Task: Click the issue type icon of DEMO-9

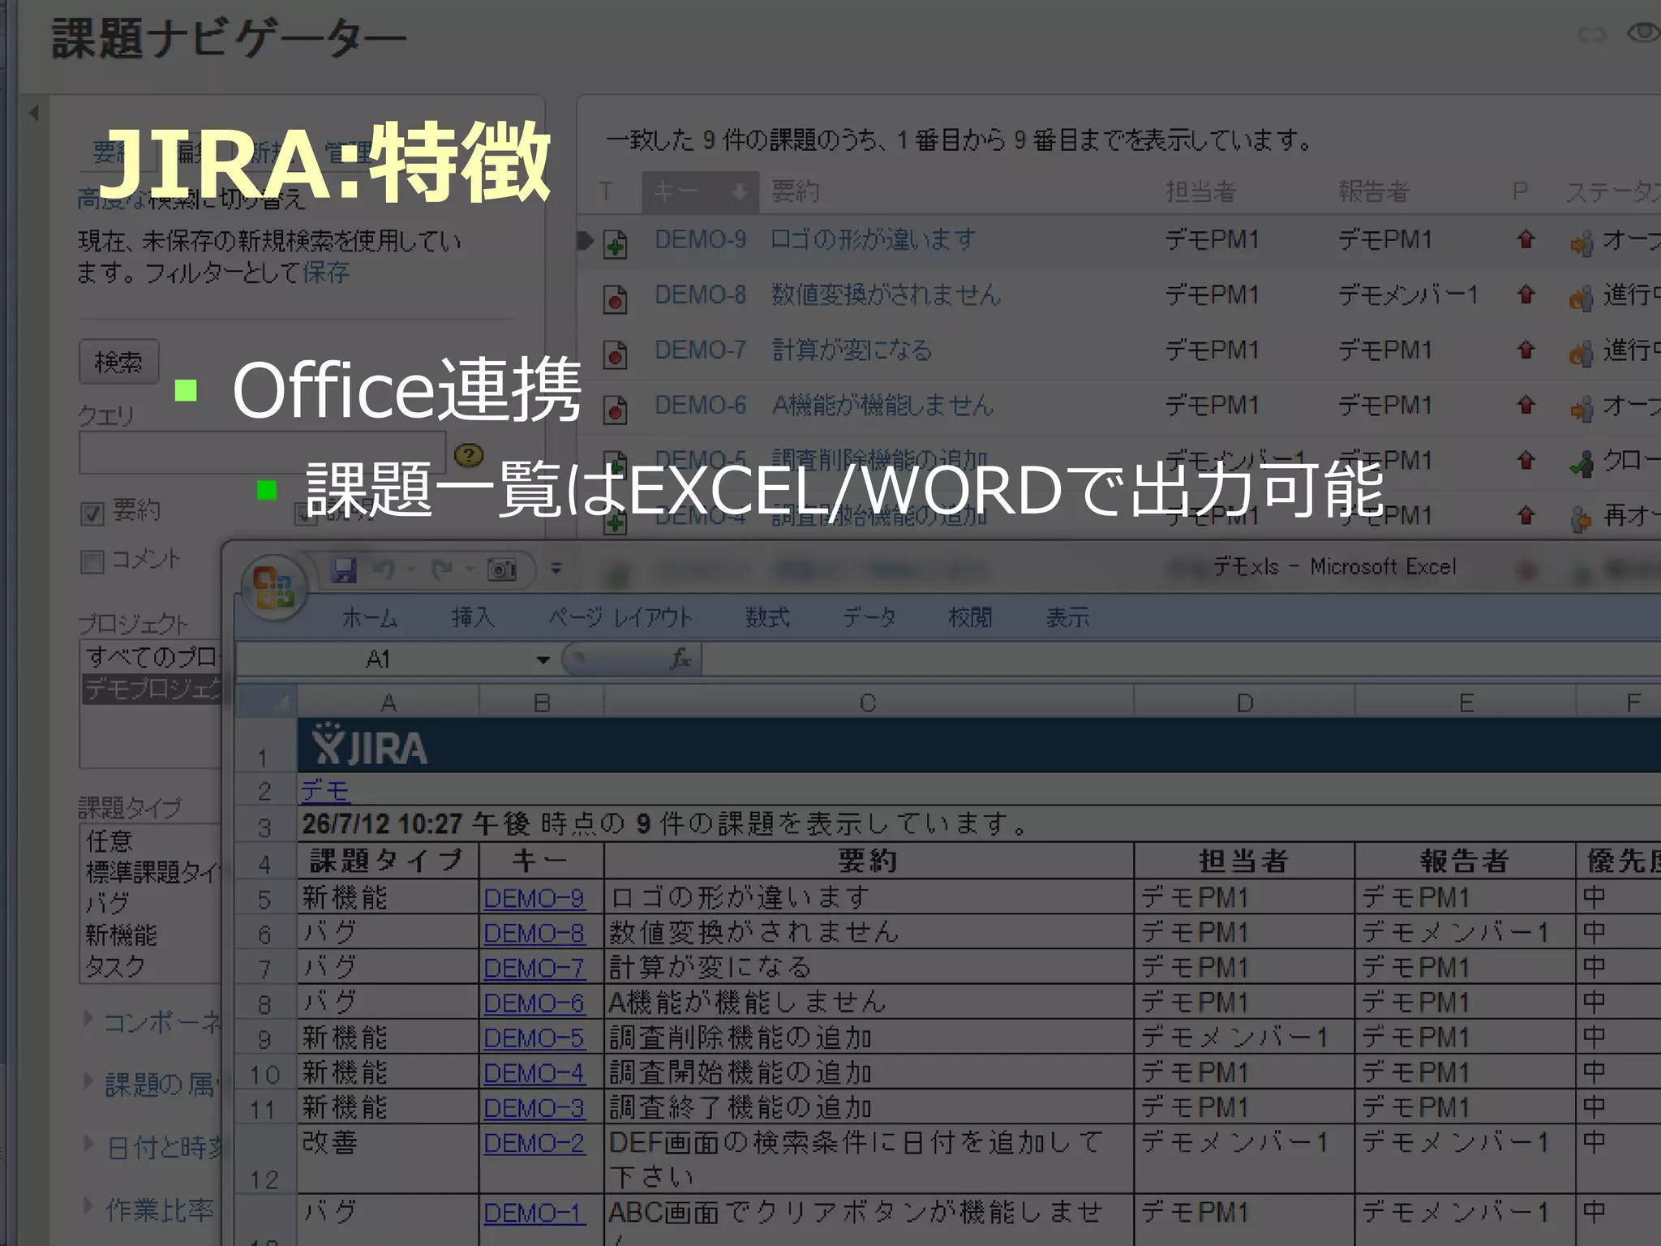Action: pyautogui.click(x=616, y=243)
